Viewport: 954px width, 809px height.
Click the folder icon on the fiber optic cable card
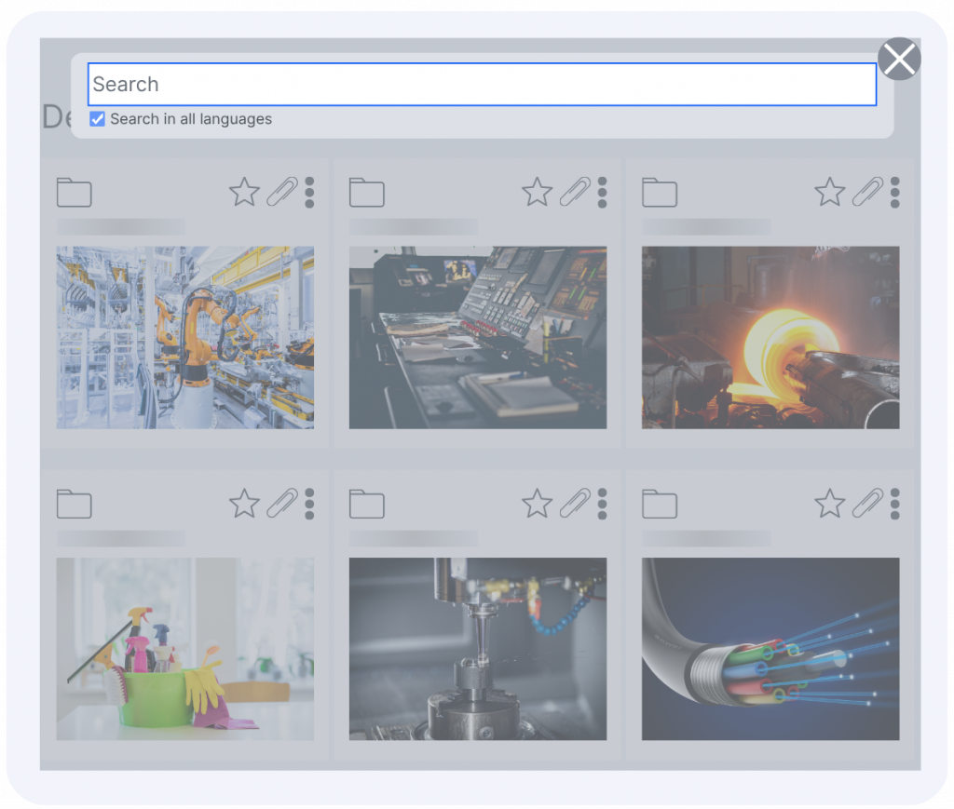pyautogui.click(x=660, y=504)
